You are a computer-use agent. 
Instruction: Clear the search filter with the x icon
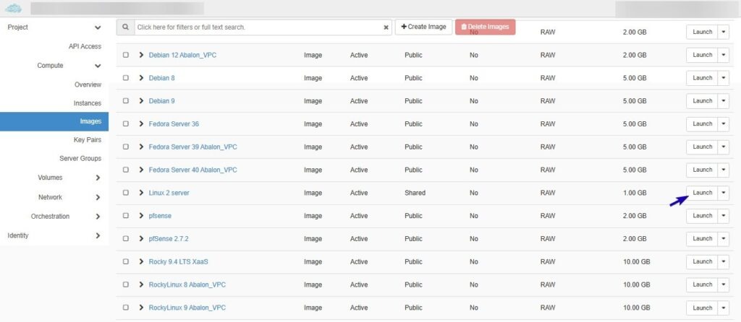pos(386,27)
